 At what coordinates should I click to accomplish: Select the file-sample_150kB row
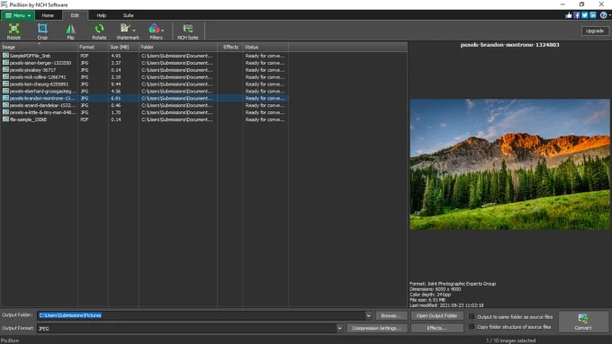point(144,119)
